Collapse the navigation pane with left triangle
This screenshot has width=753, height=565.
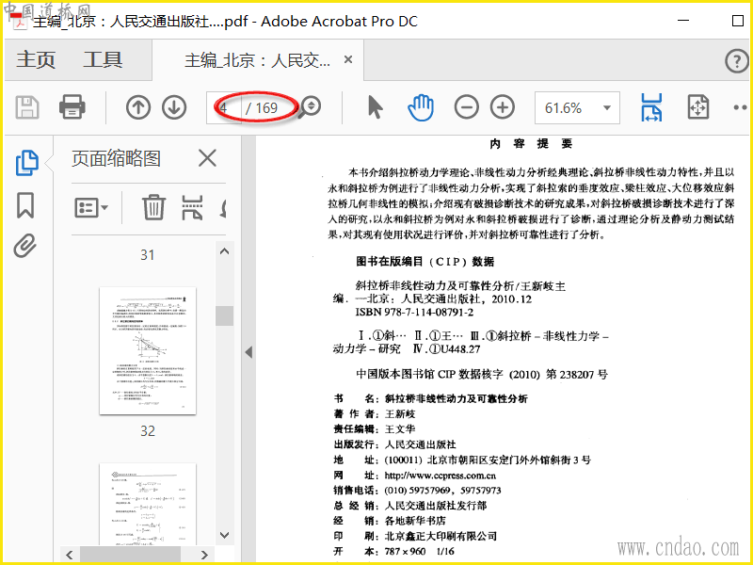[248, 352]
